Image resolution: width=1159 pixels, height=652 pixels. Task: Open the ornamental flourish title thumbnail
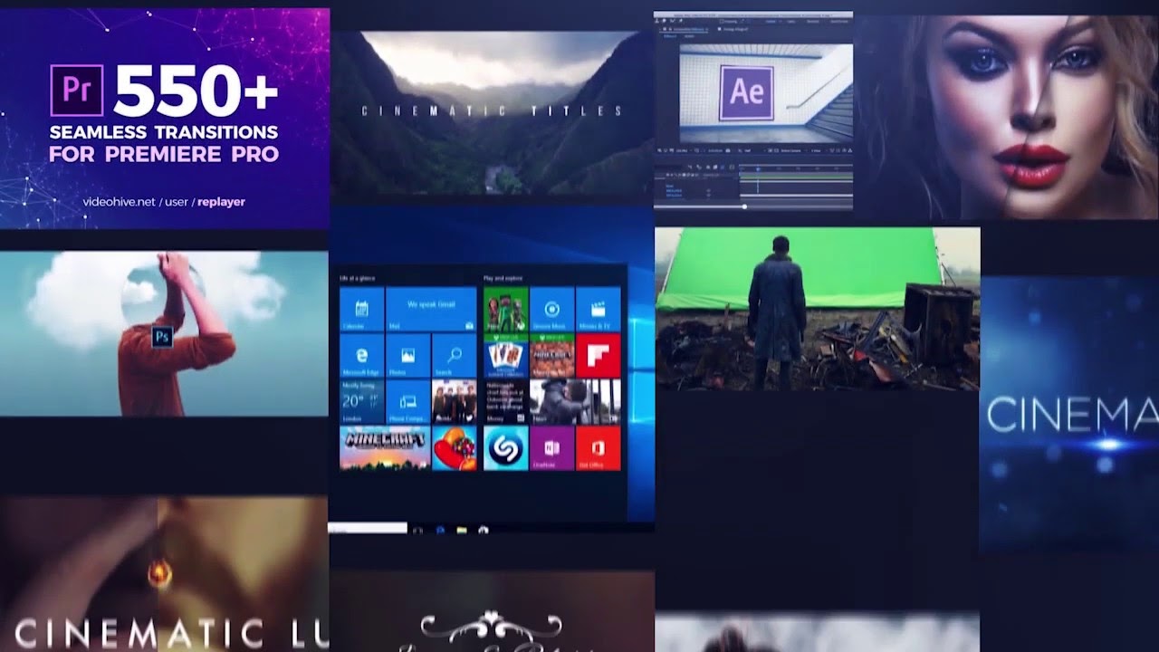492,611
